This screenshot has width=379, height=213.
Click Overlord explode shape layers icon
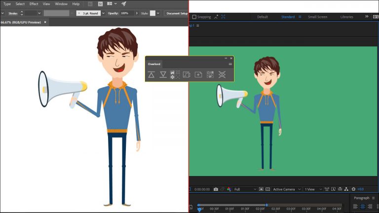pyautogui.click(x=210, y=74)
